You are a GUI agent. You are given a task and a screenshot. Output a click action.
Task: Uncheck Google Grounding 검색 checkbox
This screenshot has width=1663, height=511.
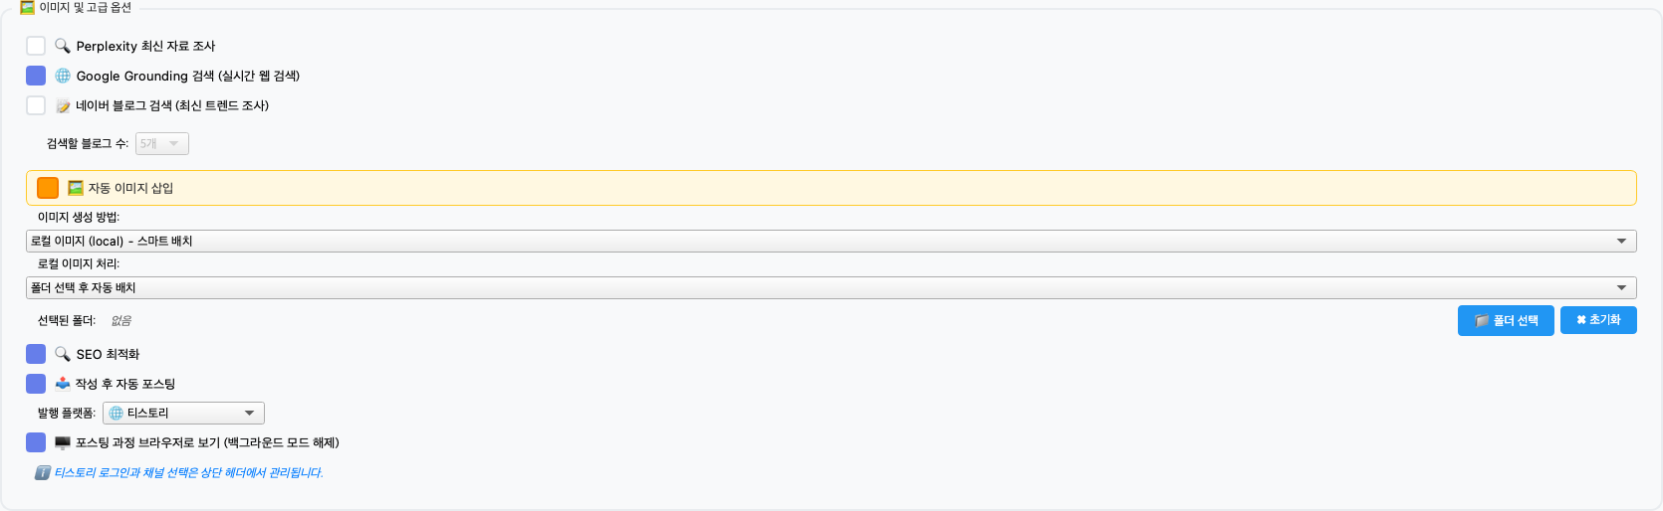coord(36,76)
